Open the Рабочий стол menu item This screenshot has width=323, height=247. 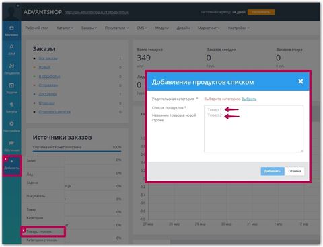(37, 28)
